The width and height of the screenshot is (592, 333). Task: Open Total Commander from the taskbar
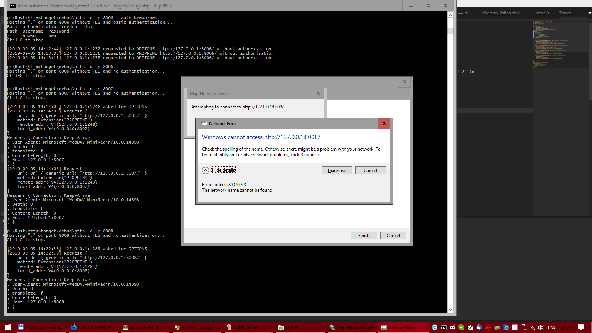41,327
